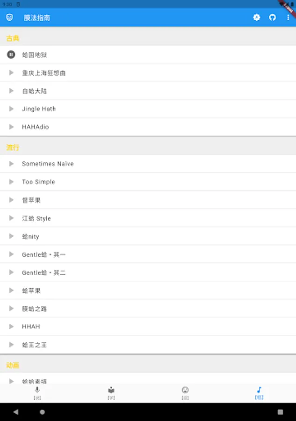296x421 pixels.
Task: Switch to the reading book tab
Action: coord(111,393)
